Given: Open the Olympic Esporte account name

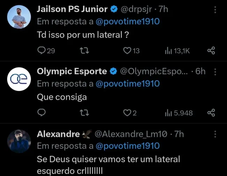Looking at the screenshot, I should 72,71.
